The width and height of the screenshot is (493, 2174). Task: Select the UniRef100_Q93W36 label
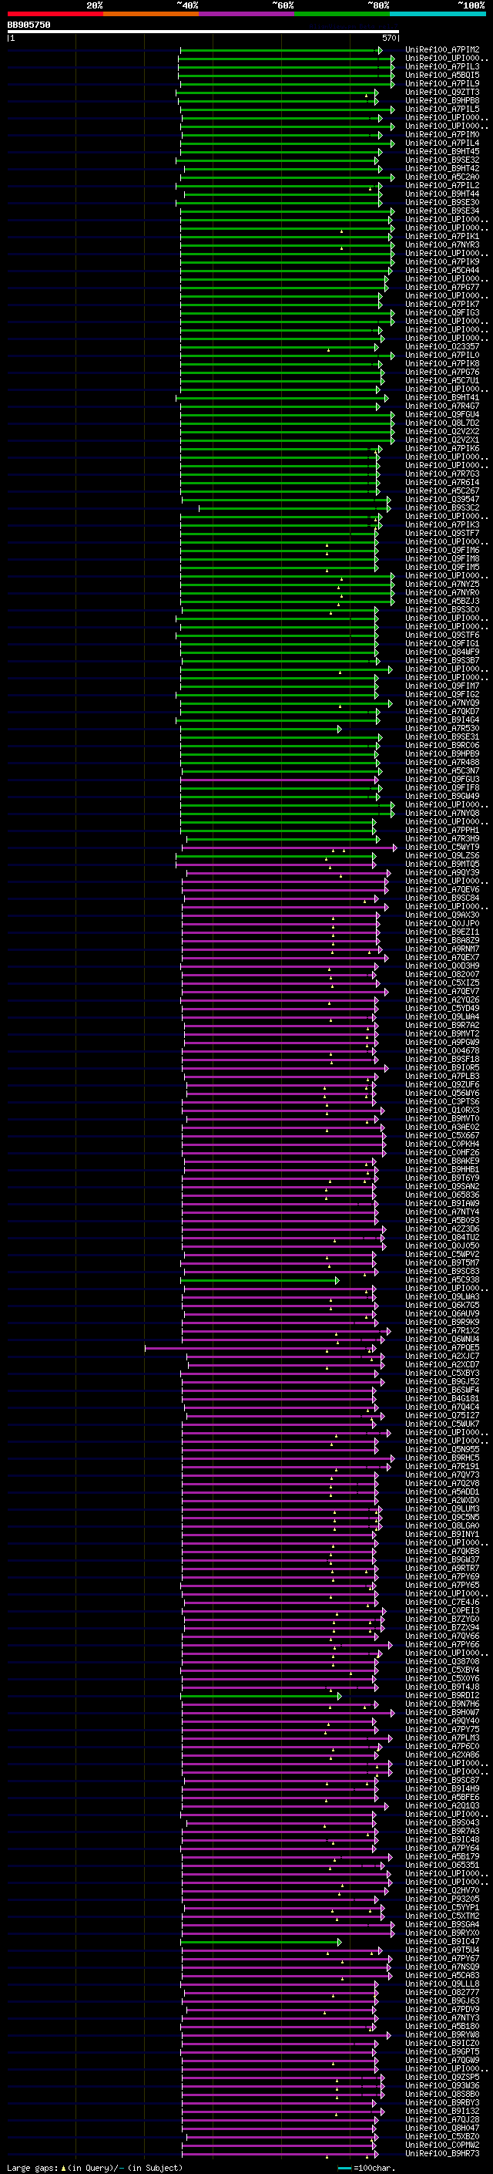442,2085
